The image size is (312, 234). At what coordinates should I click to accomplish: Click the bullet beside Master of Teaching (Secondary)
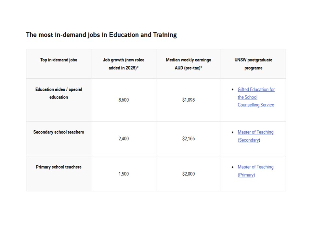232,132
